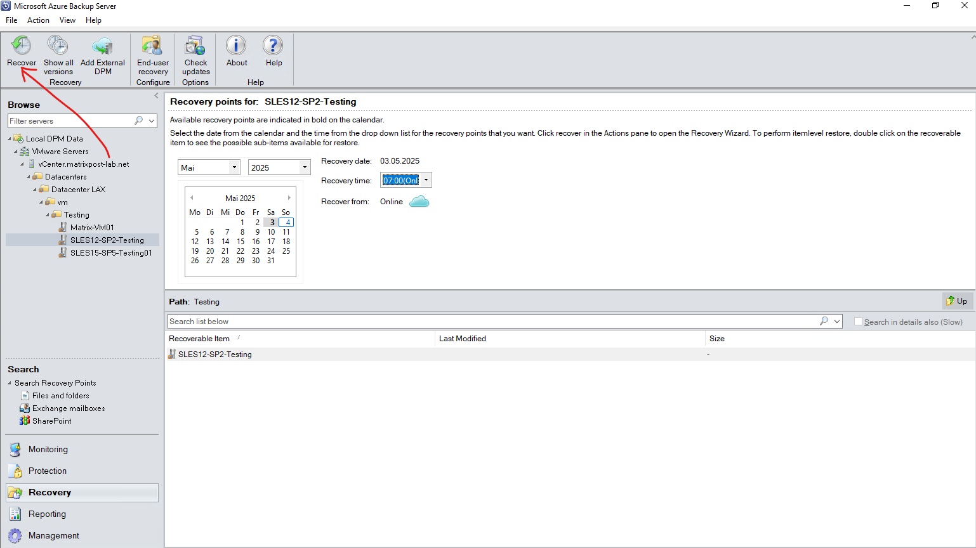Collapse the Browse pane with chevron
This screenshot has width=976, height=548.
(x=156, y=96)
